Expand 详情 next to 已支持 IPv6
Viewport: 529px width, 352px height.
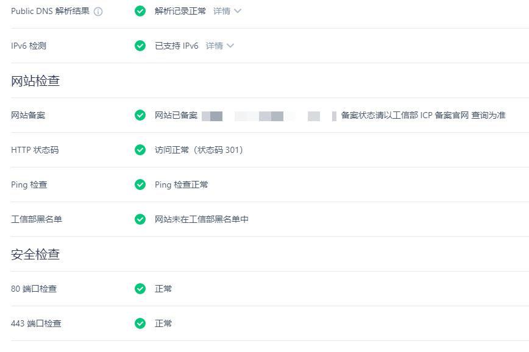click(x=215, y=46)
